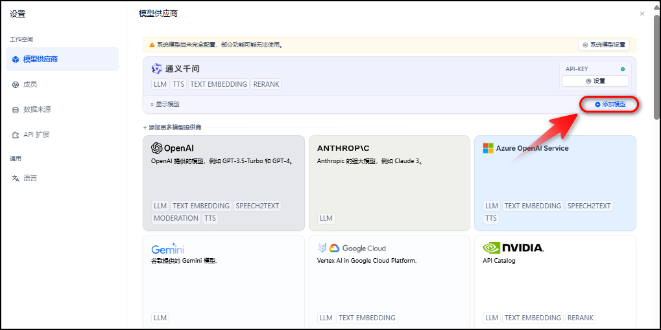Click the translate icon beside 语言
This screenshot has height=330, width=661.
16,178
